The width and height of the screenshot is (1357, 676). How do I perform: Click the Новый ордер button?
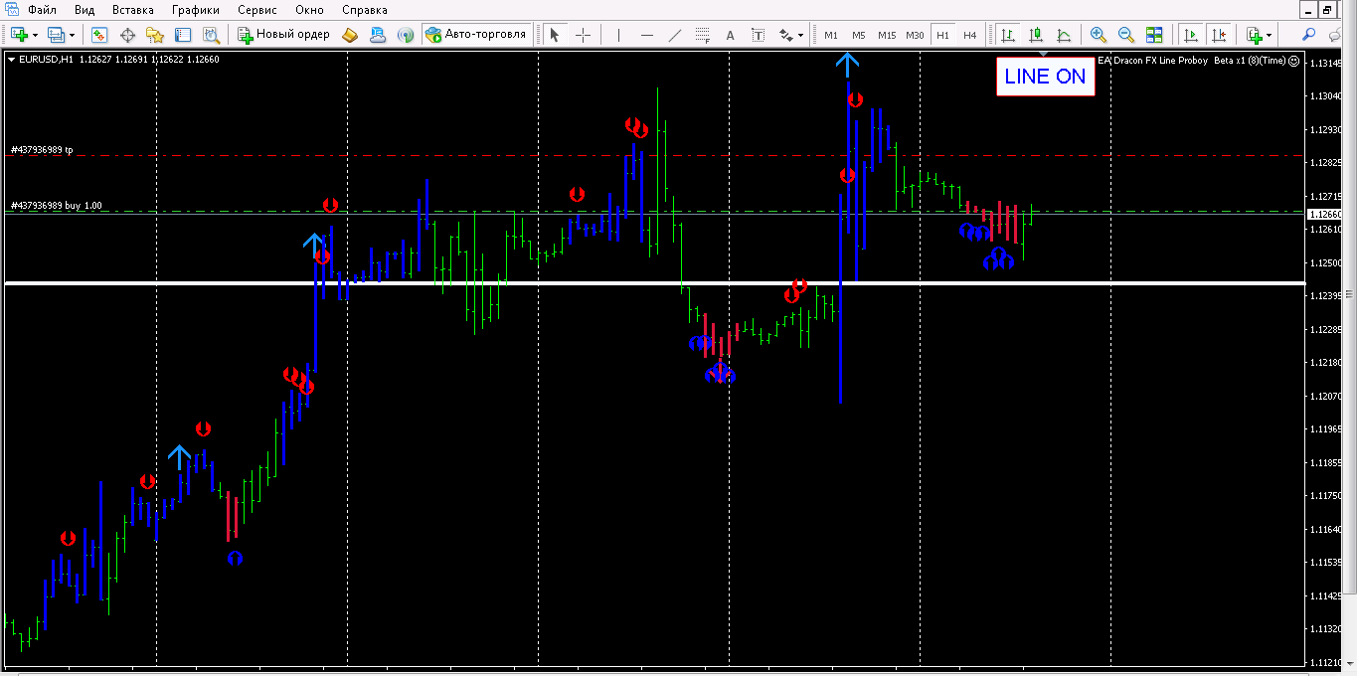coord(283,35)
